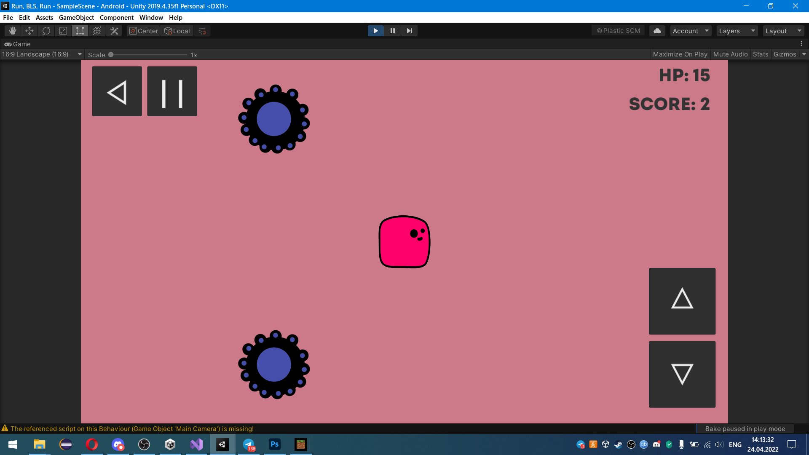809x455 pixels.
Task: Open the Layout dropdown
Action: tap(783, 31)
